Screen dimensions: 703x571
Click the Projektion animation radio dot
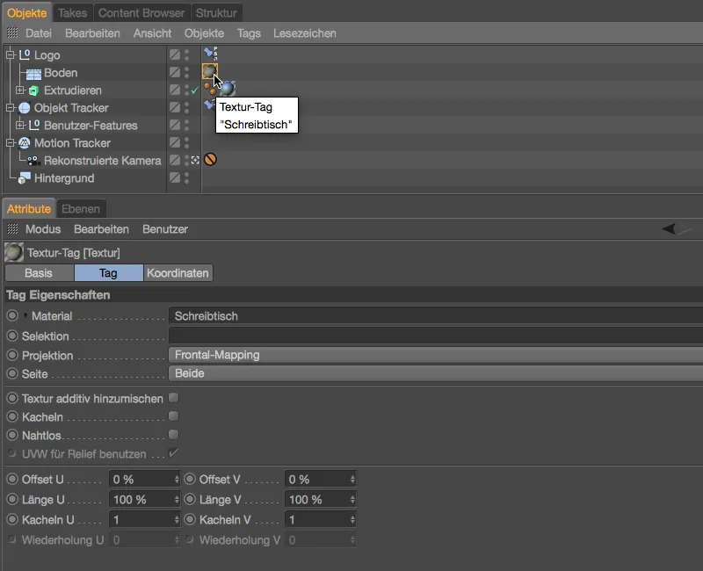click(x=12, y=355)
